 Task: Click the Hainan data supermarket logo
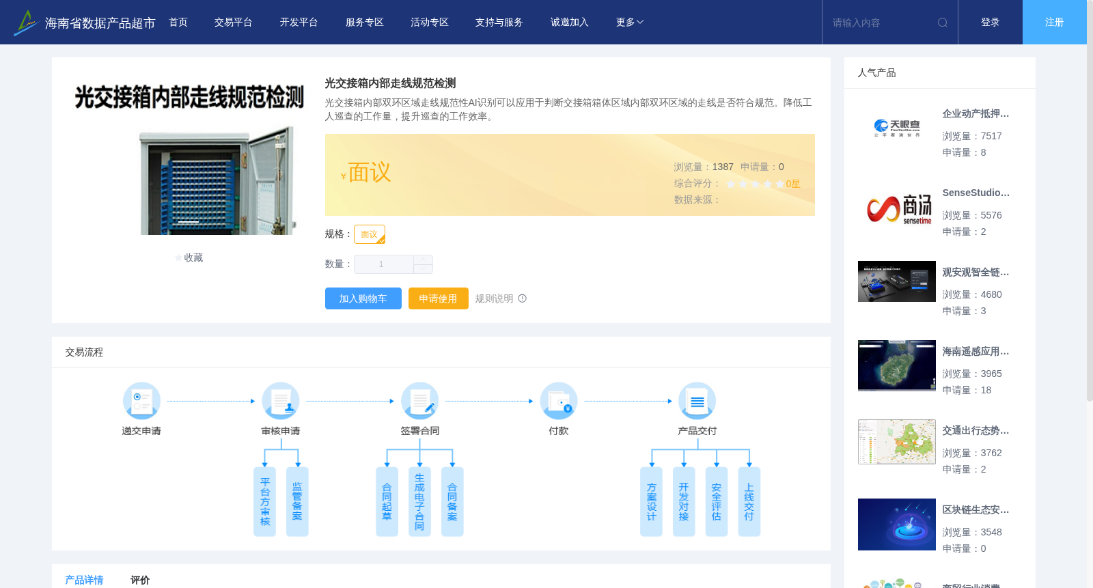tap(25, 23)
